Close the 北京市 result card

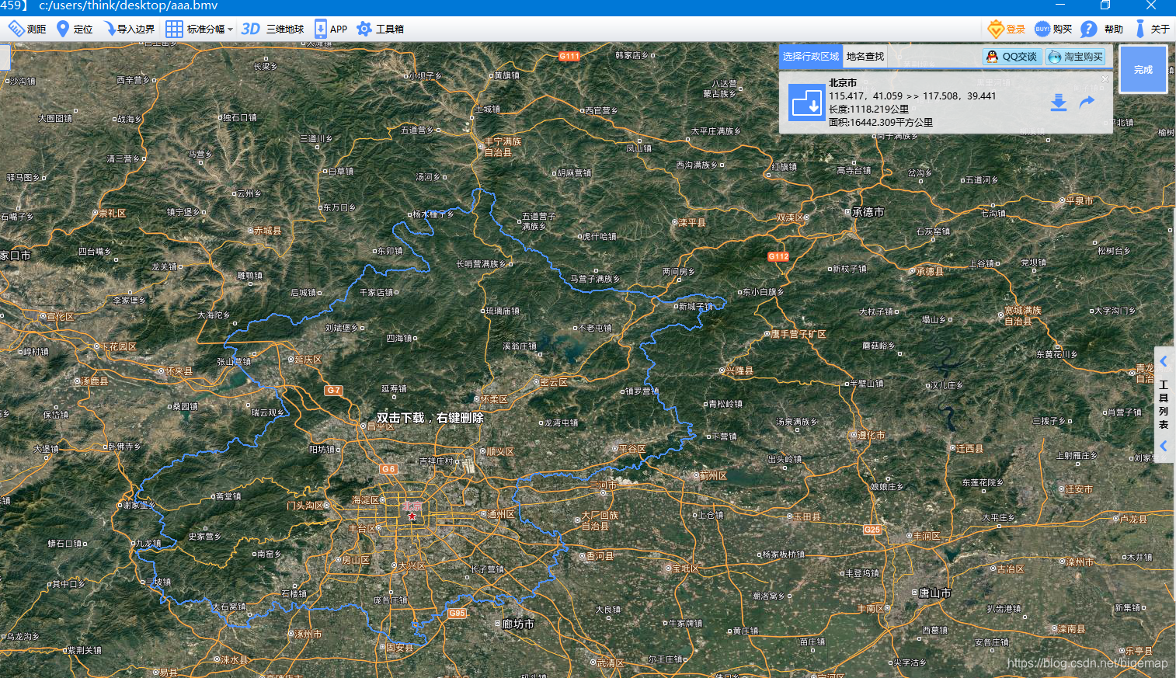(1105, 78)
